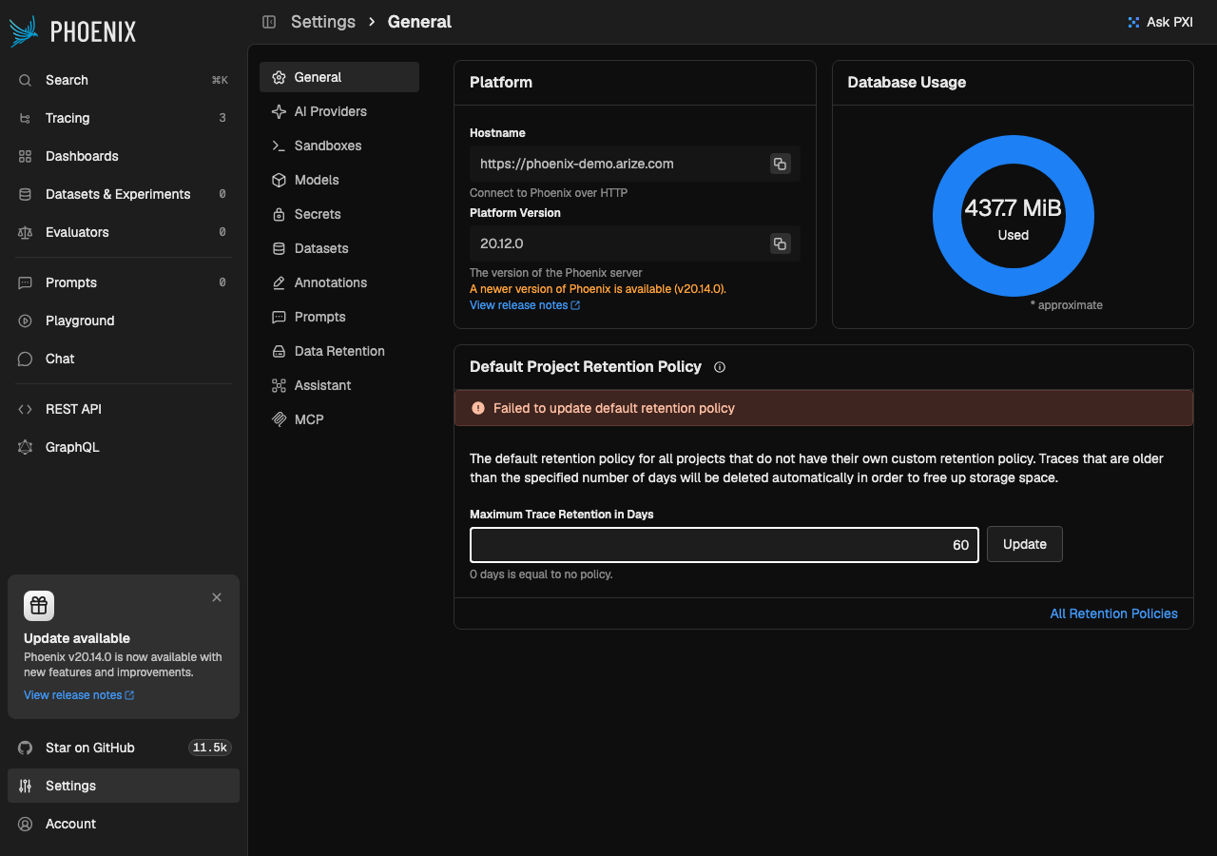Click the Dashboards grid icon
Image resolution: width=1217 pixels, height=856 pixels.
pyautogui.click(x=26, y=156)
